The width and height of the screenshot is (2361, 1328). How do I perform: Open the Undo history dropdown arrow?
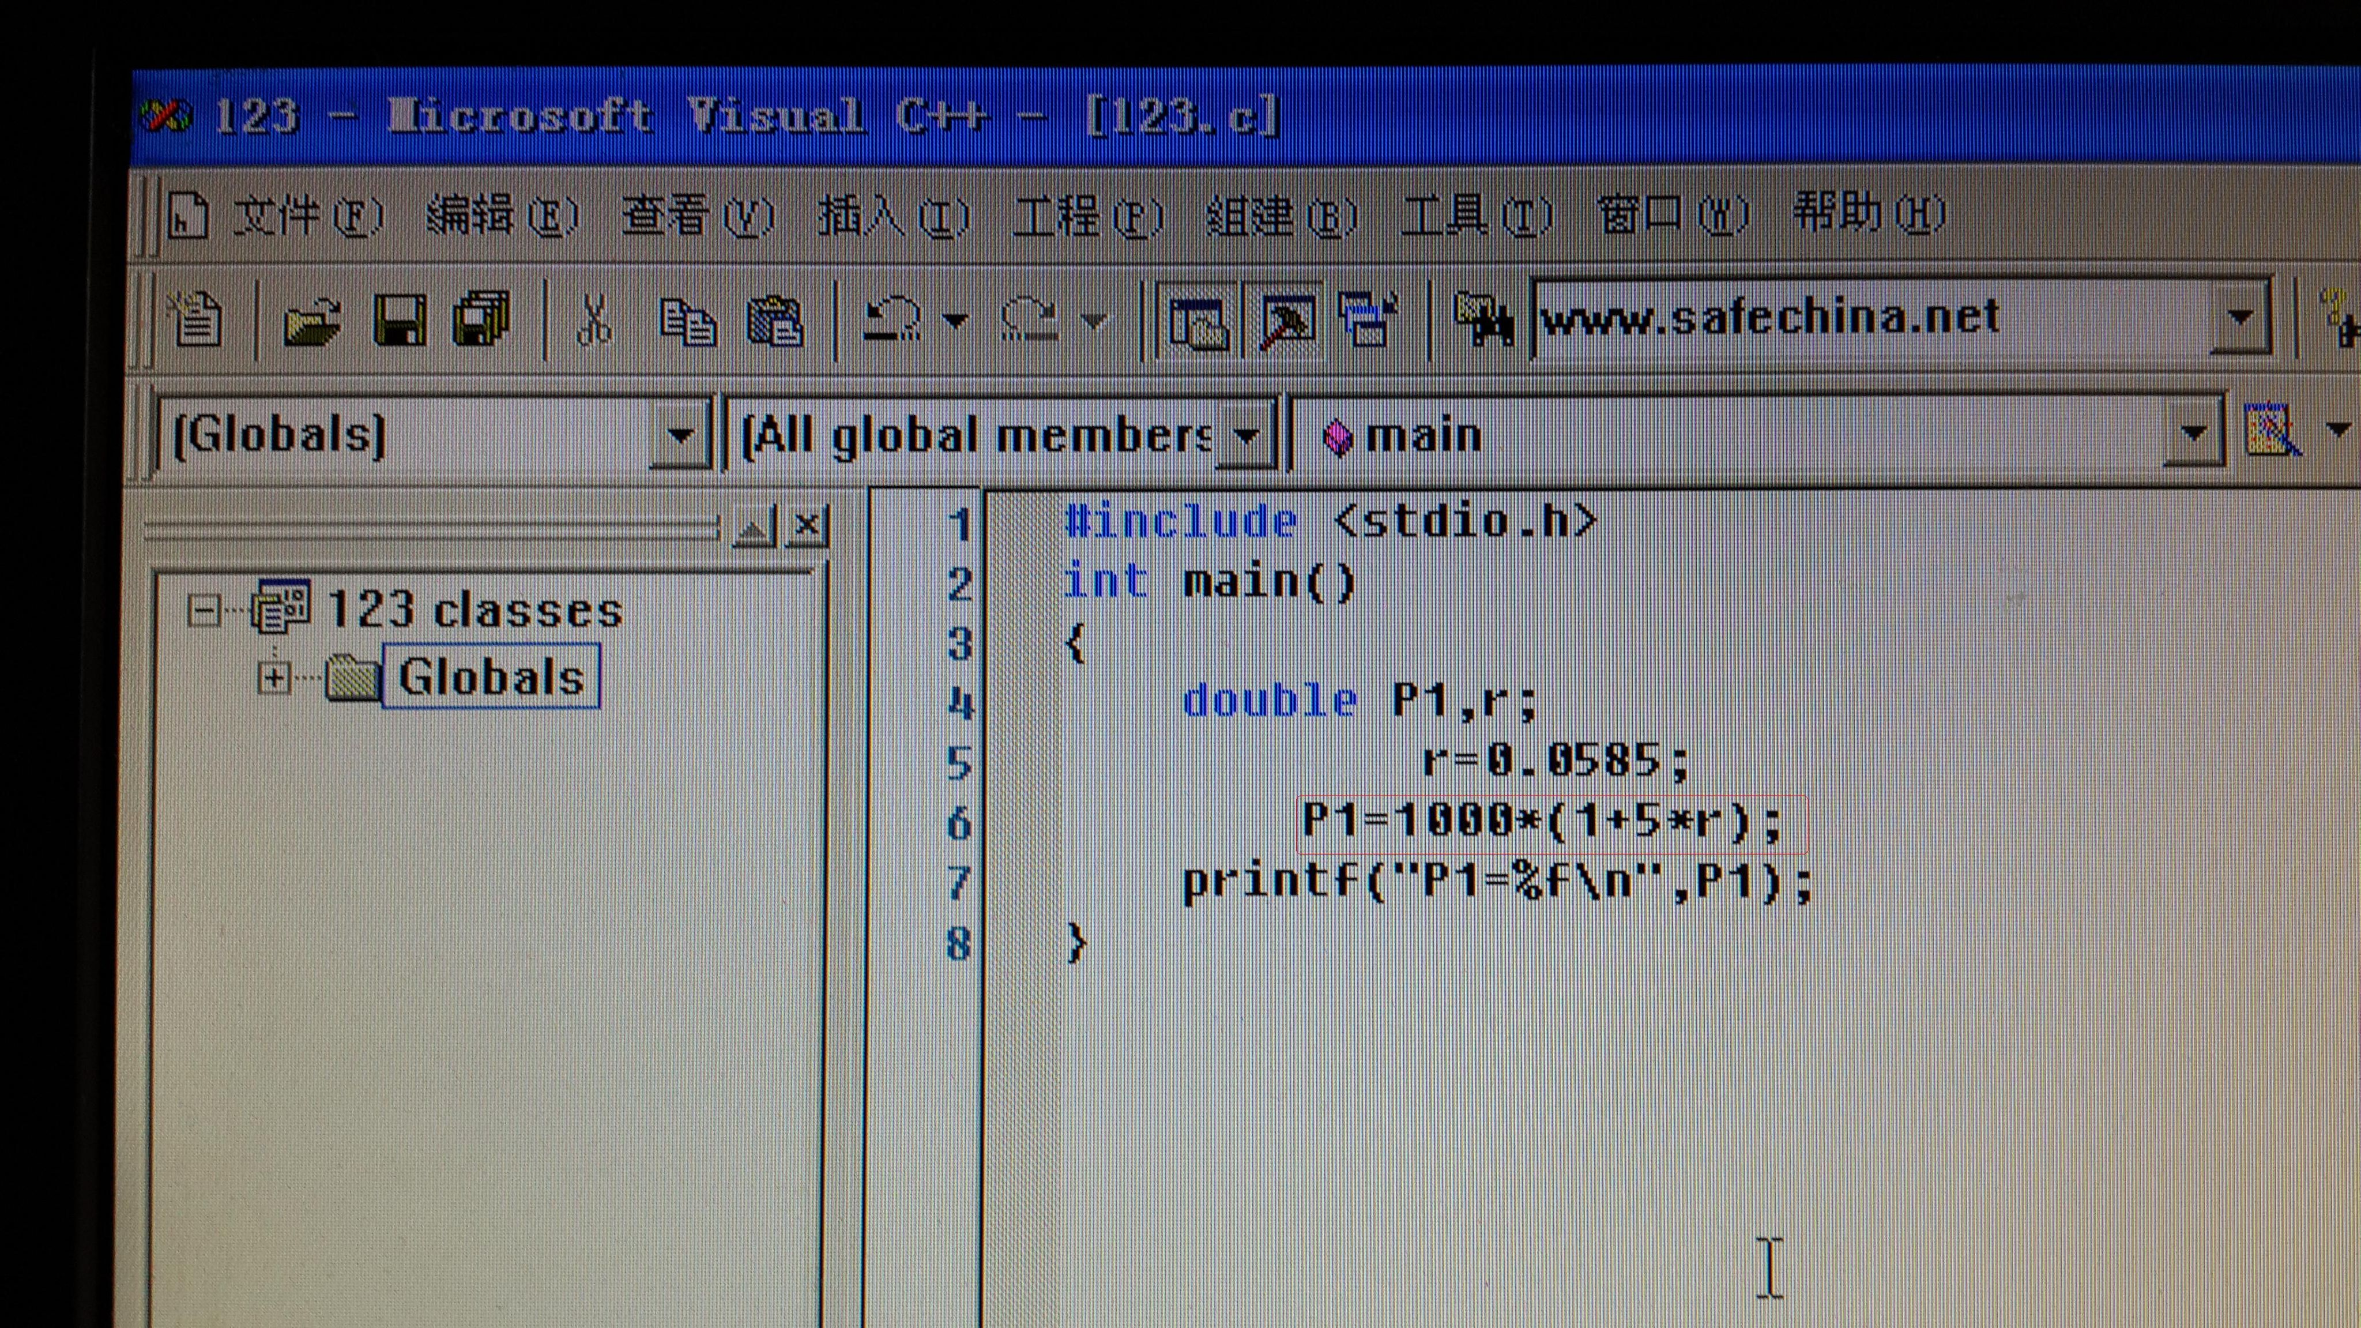954,320
